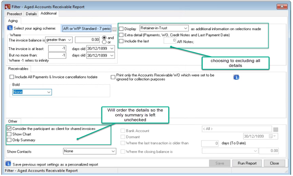The width and height of the screenshot is (293, 176).
Task: Select the Aging section tab
Action: (13, 21)
